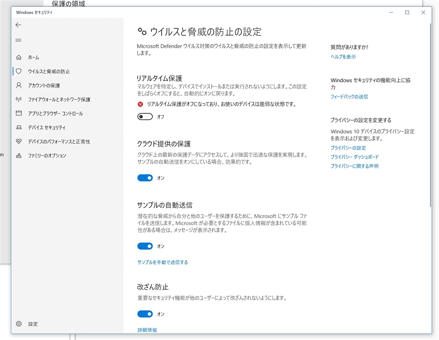439x340 pixels.
Task: Open the hamburger navigation menu
Action: 18,40
